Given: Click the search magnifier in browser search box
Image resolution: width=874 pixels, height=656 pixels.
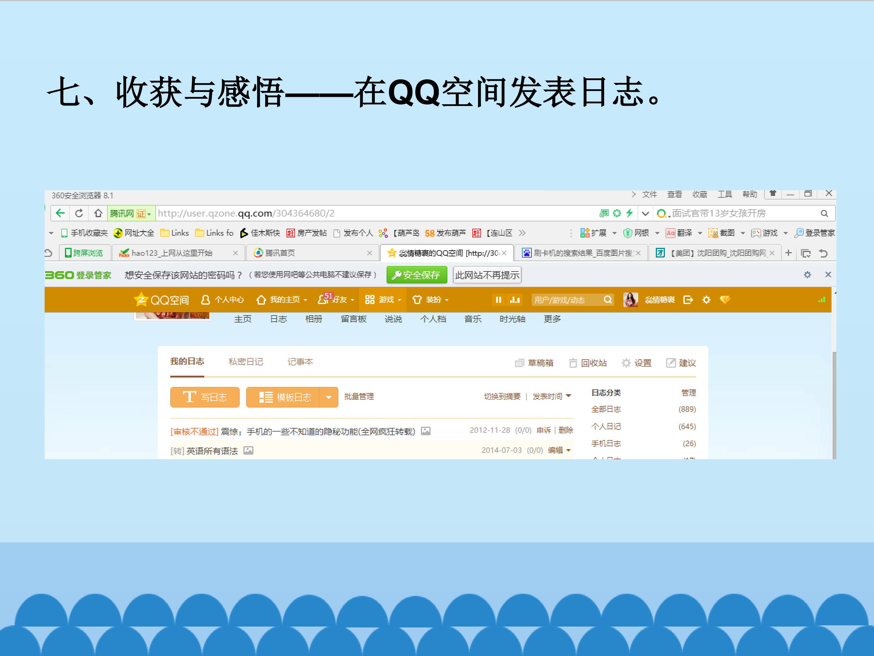Looking at the screenshot, I should 824,214.
